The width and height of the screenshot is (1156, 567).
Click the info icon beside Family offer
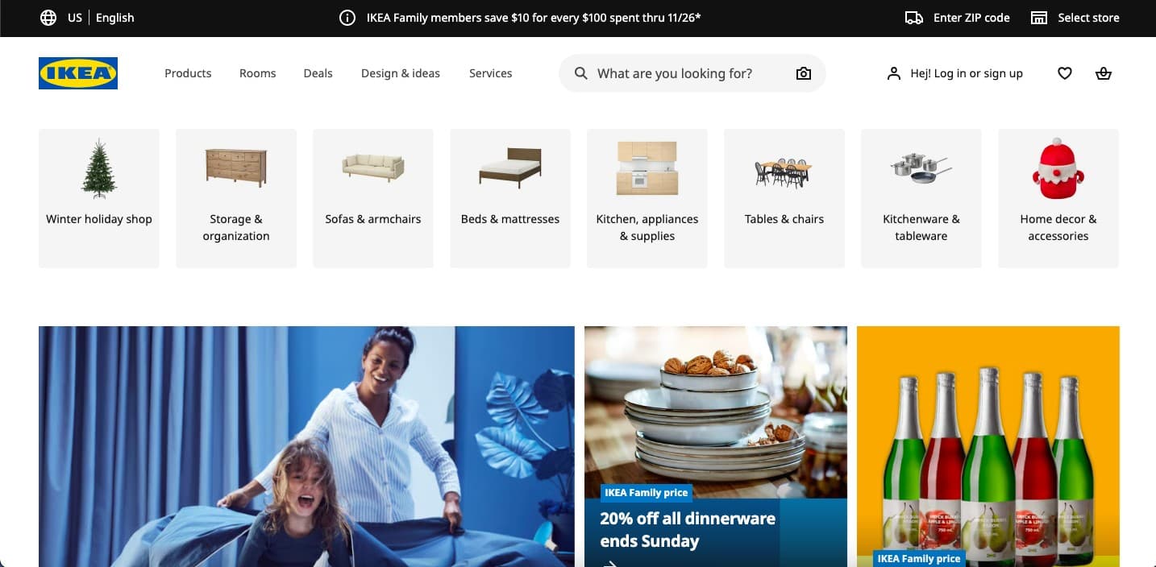click(347, 18)
